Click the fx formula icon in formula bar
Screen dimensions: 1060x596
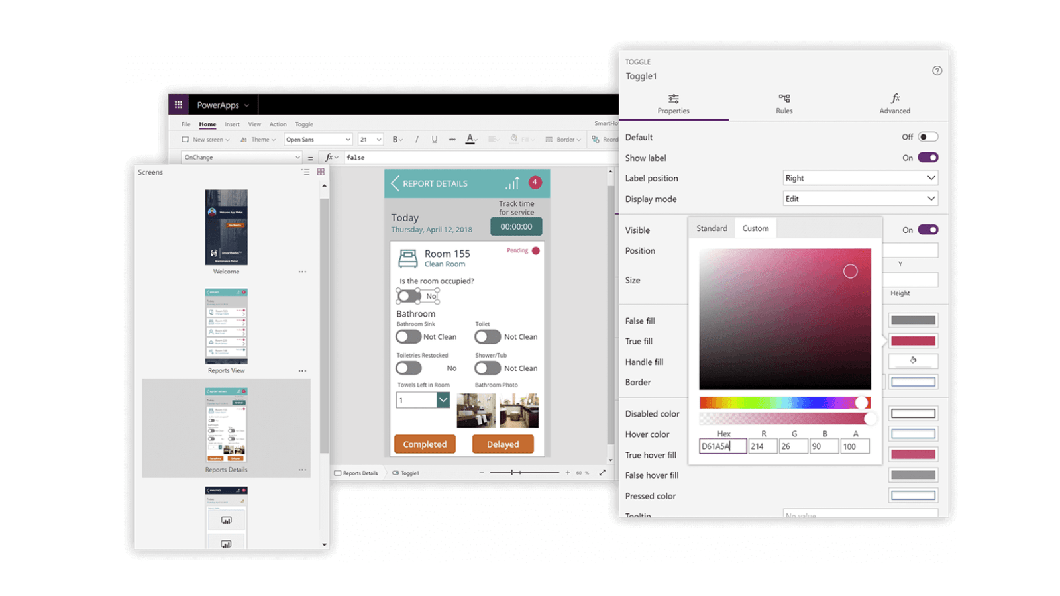click(x=329, y=158)
